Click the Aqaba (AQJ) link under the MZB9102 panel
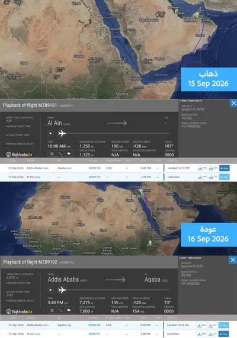237x338 pixels. coord(65,325)
